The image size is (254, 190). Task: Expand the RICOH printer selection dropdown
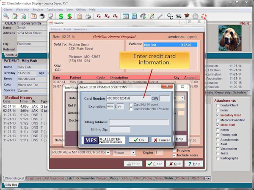pyautogui.click(x=108, y=152)
